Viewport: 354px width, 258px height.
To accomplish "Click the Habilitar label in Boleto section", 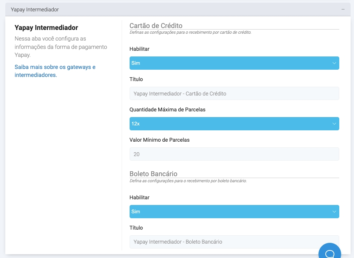I will pyautogui.click(x=139, y=197).
